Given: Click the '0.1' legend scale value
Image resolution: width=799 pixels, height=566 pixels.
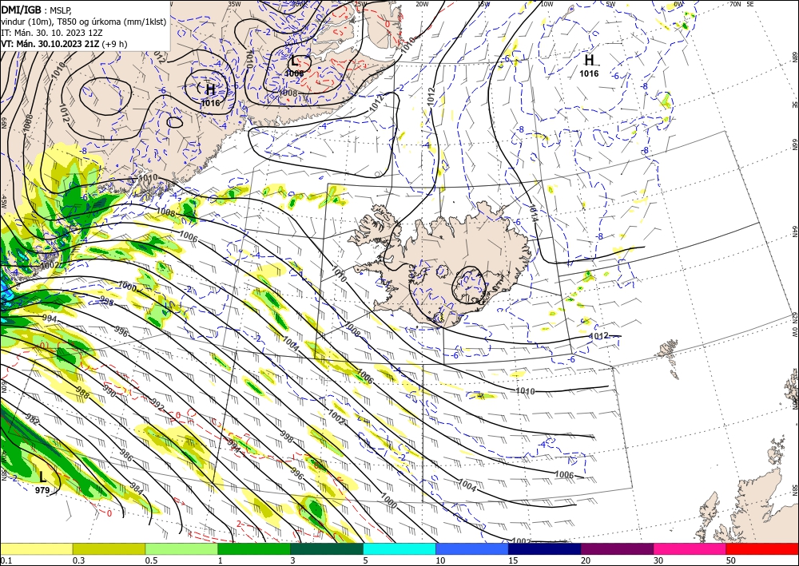Looking at the screenshot, I should pos(6,560).
